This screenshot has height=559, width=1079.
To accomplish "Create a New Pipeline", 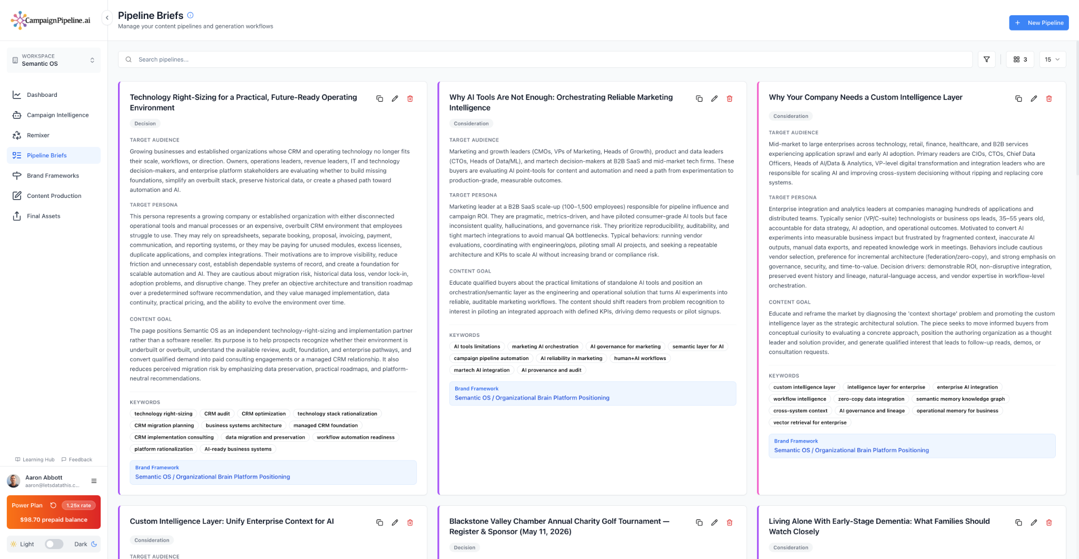I will point(1038,23).
